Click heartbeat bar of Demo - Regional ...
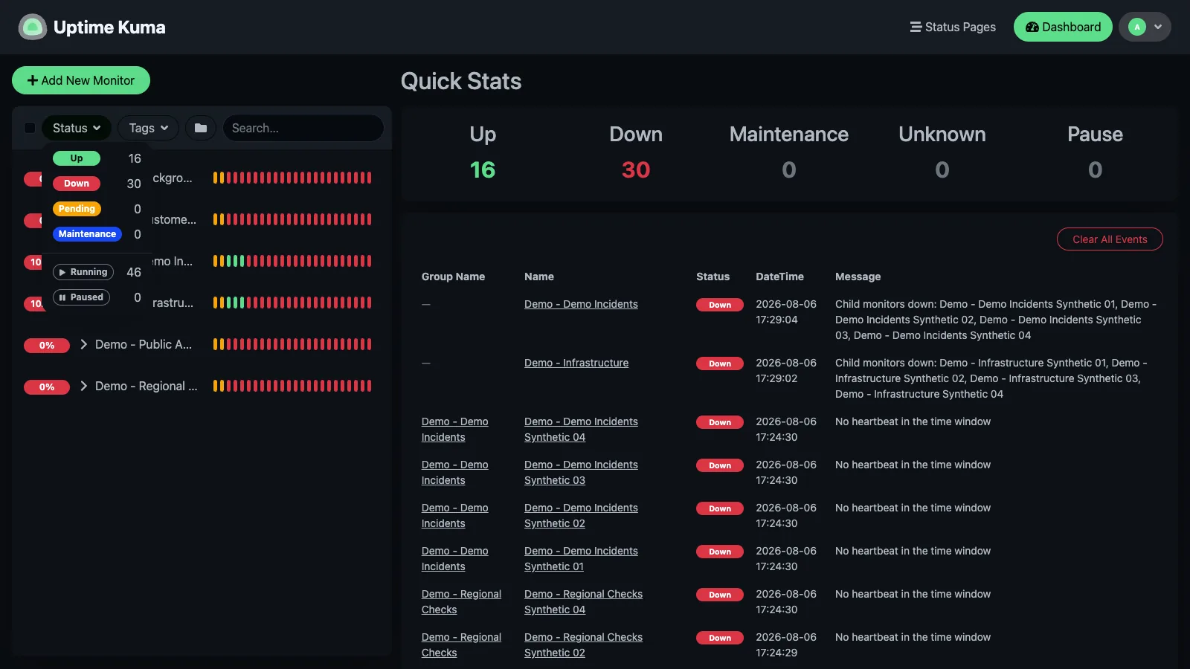The image size is (1190, 669). (292, 386)
